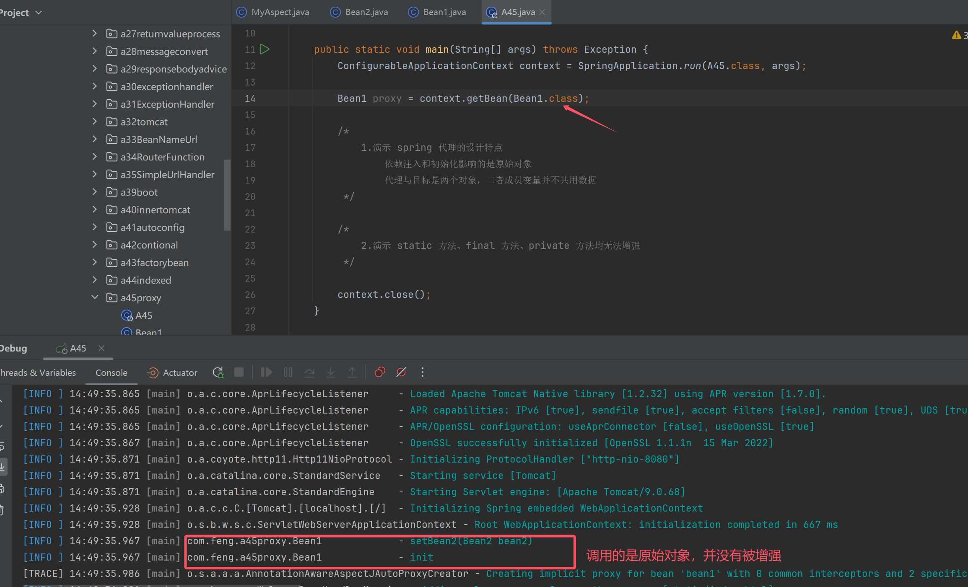The image size is (968, 587).
Task: Click the Step Over icon
Action: (309, 372)
